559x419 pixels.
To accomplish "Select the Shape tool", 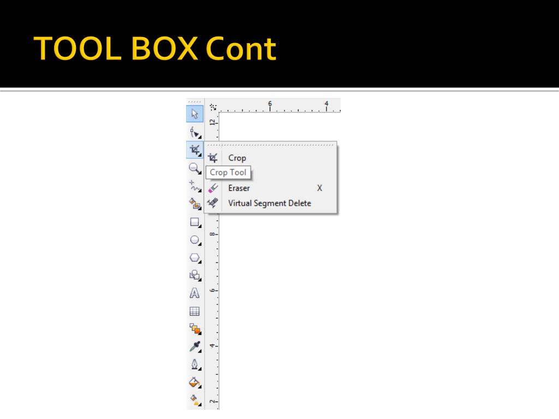I will tap(195, 132).
